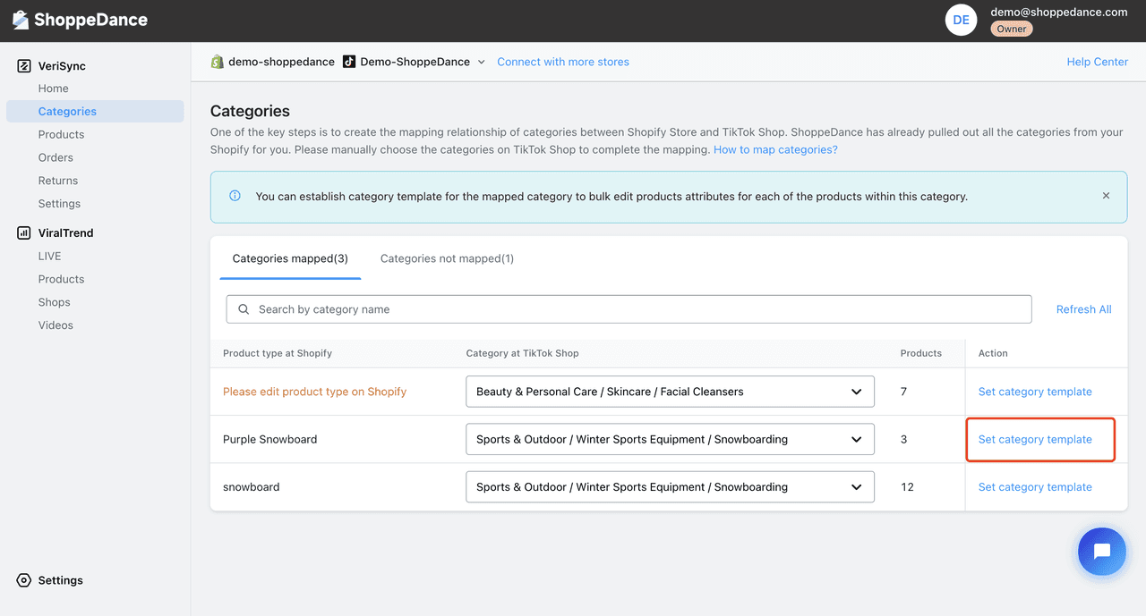1146x616 pixels.
Task: Click Connect with more stores link
Action: tap(563, 62)
